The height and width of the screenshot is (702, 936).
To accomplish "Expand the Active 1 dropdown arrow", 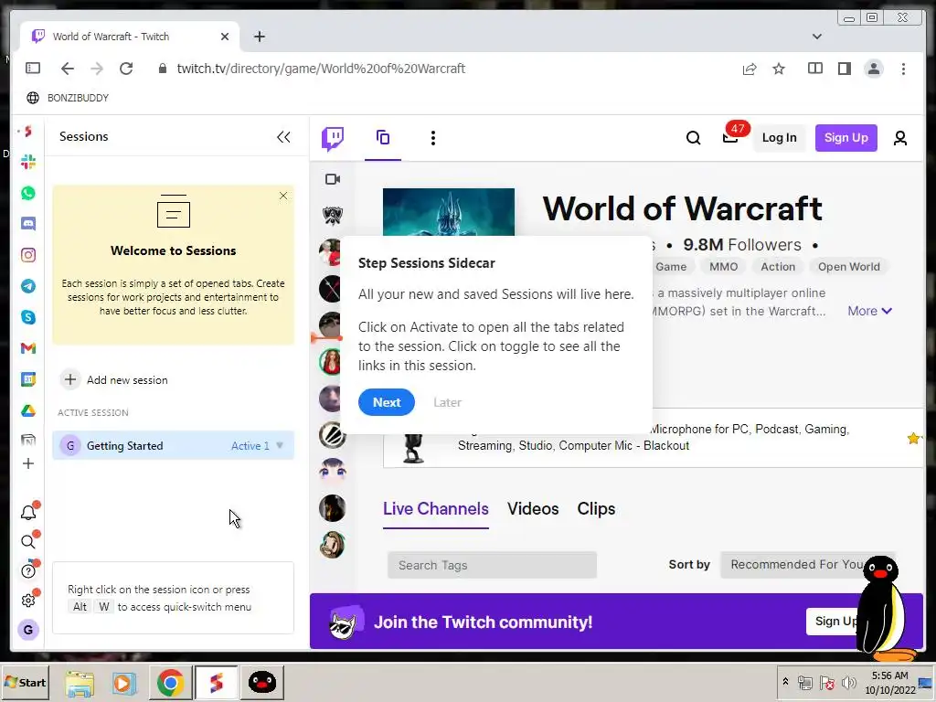I will pos(280,445).
